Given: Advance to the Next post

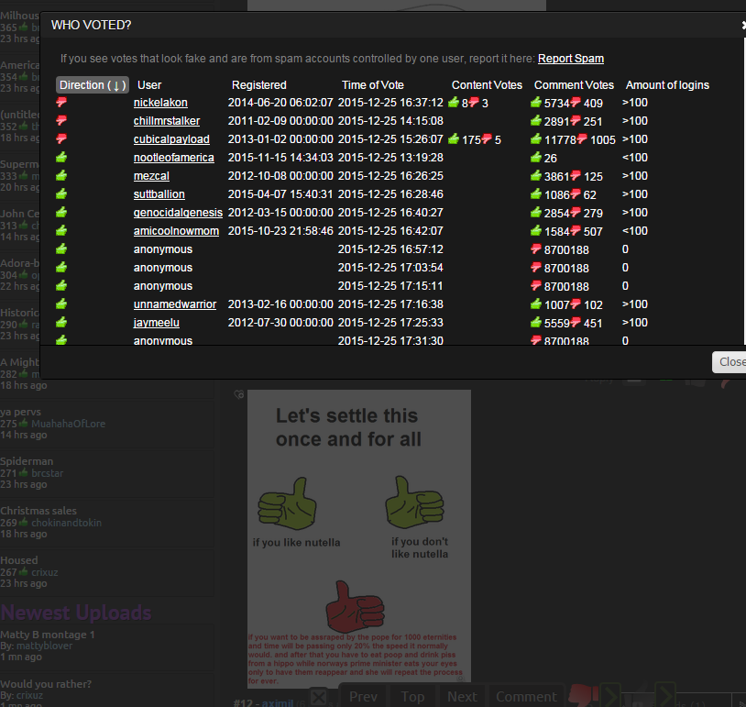Looking at the screenshot, I should (x=462, y=697).
